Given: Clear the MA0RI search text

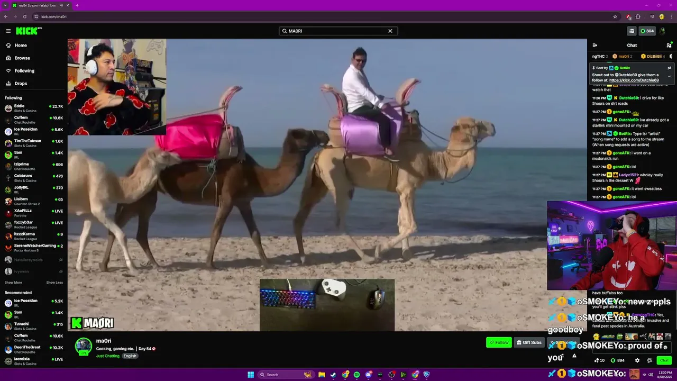Looking at the screenshot, I should pos(390,31).
